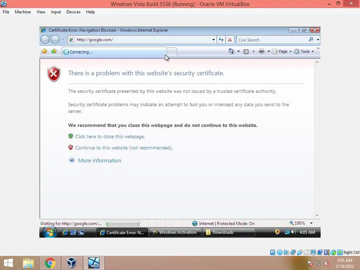Click the address bar showing http://google.com/

coord(142,39)
